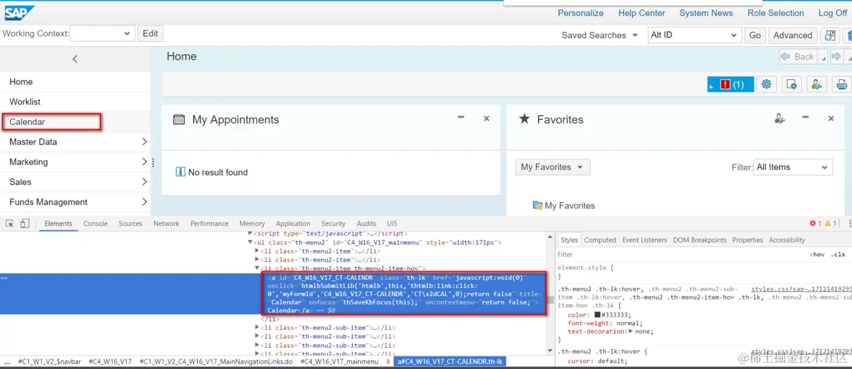The image size is (852, 369).
Task: Click the Advanced search button
Action: coord(792,35)
